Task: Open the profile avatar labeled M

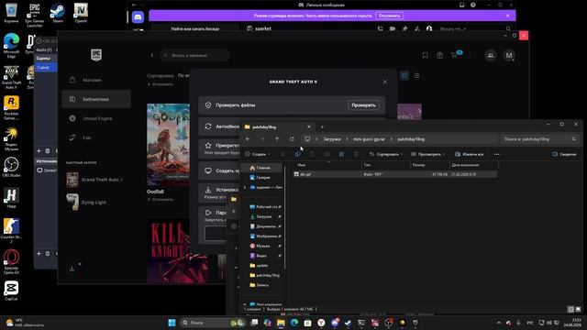Action: 509,55
